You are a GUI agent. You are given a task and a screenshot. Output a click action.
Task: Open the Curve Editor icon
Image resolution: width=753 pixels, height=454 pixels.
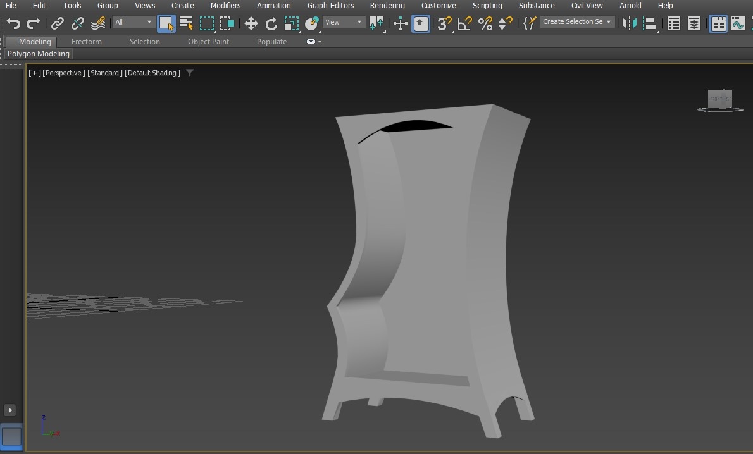pyautogui.click(x=738, y=23)
